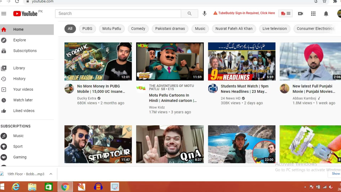Viewport: 341px width, 192px height.
Task: Click 24 News HD channel name
Action: [x=231, y=98]
